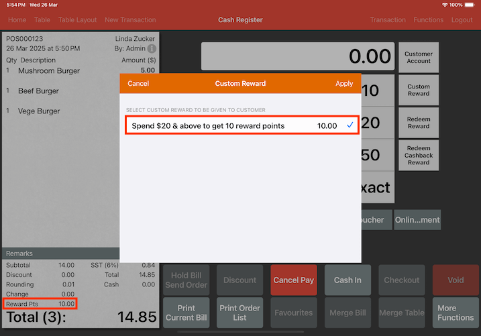Image resolution: width=481 pixels, height=336 pixels.
Task: Open the Home menu
Action: (17, 20)
